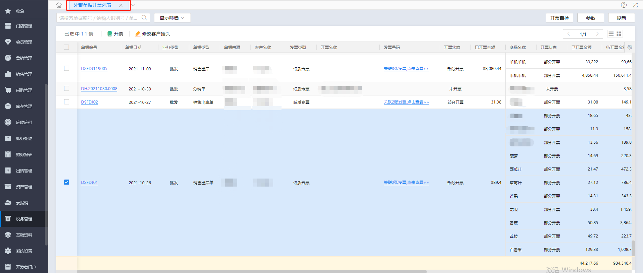Screen dimensions: 643x273
Task: Open the help question mark icon
Action: tap(624, 5)
